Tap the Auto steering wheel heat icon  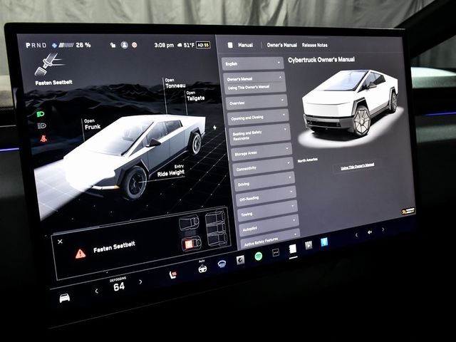click(202, 268)
